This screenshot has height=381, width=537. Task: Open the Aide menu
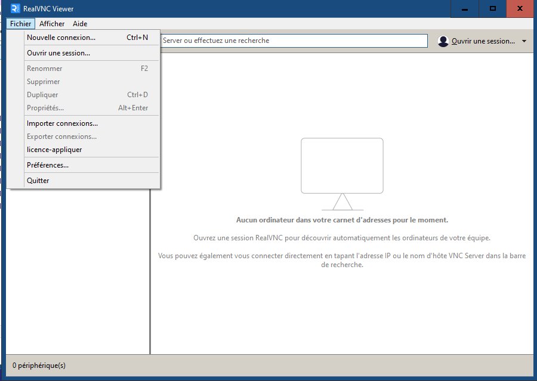pyautogui.click(x=80, y=24)
